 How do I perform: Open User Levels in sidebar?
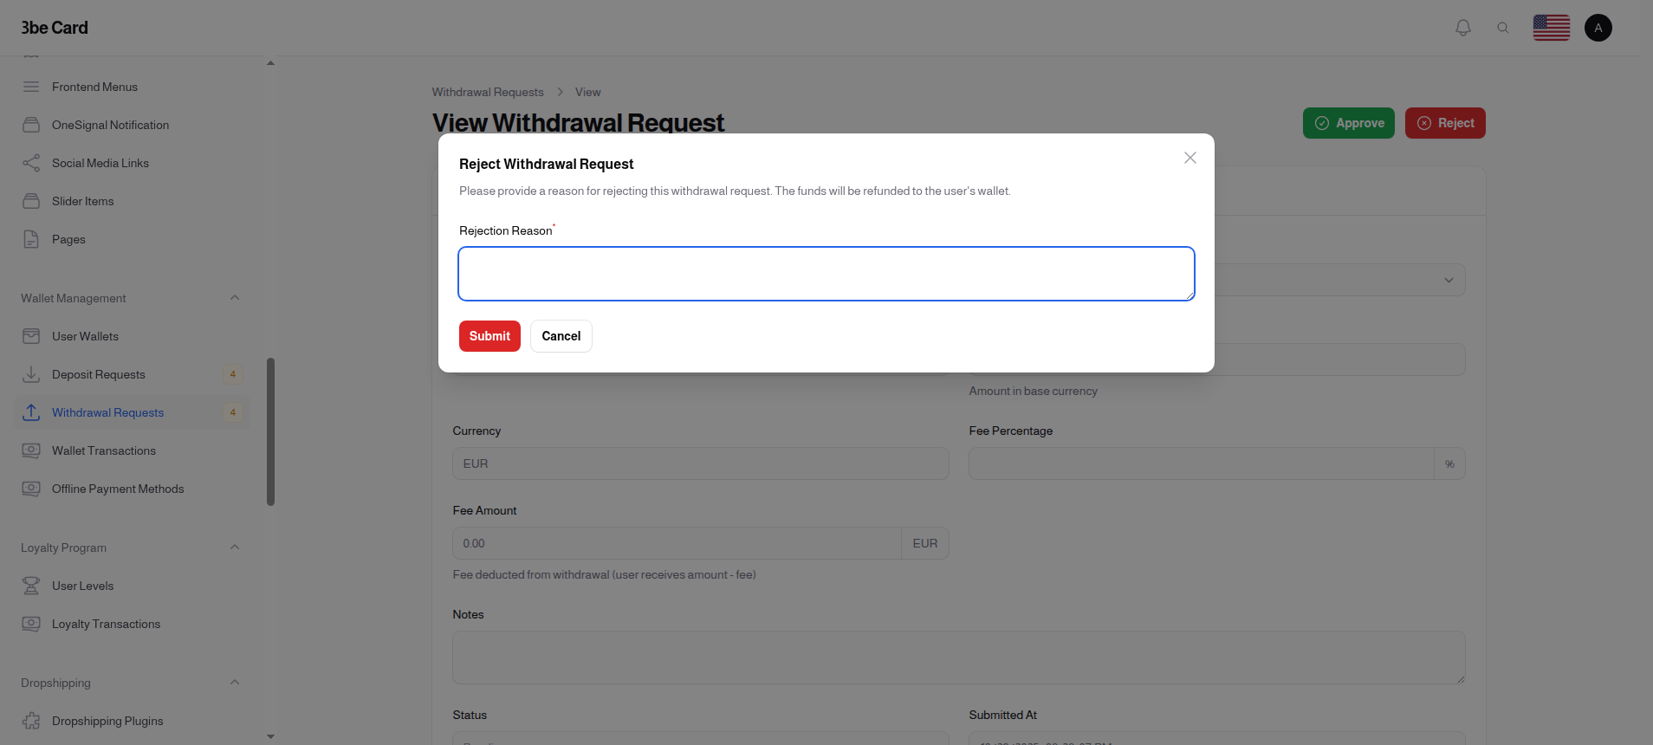132,586
